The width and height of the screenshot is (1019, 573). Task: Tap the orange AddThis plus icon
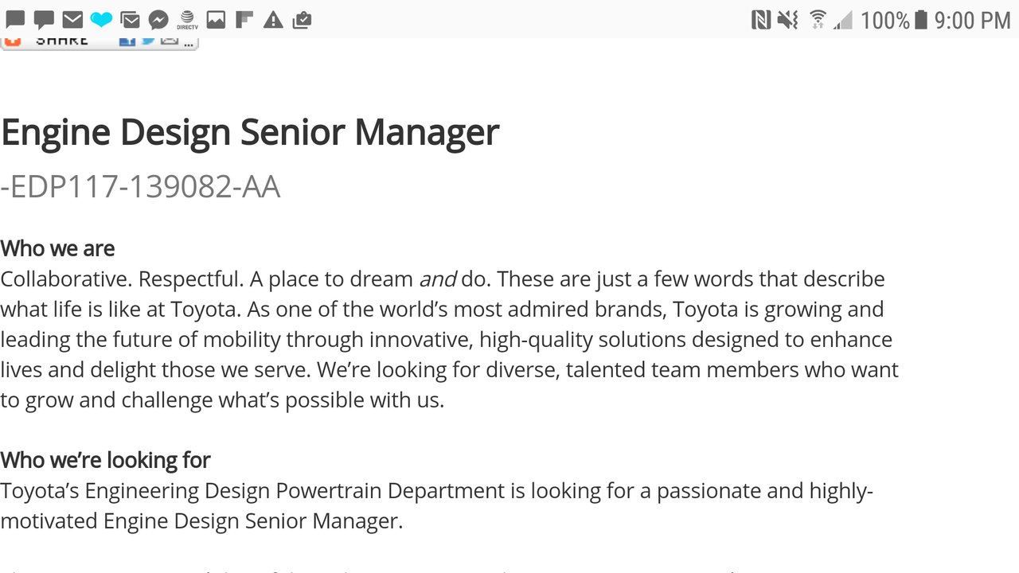click(x=12, y=41)
